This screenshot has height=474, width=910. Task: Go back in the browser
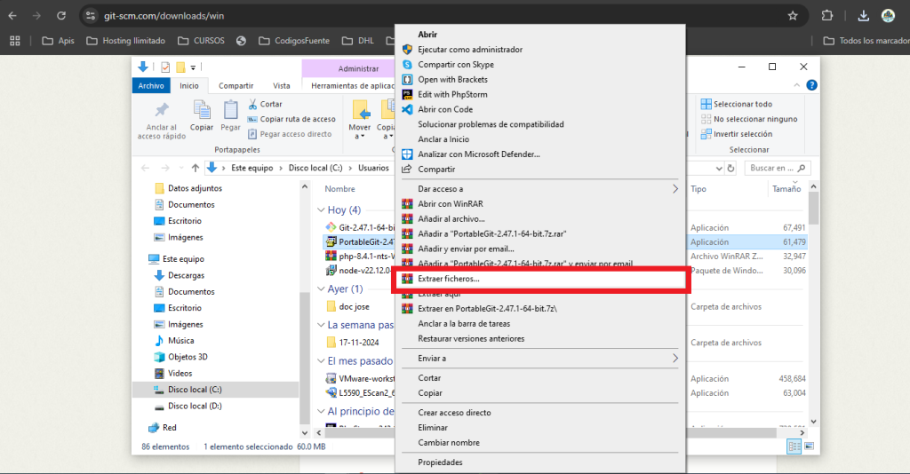click(x=12, y=16)
